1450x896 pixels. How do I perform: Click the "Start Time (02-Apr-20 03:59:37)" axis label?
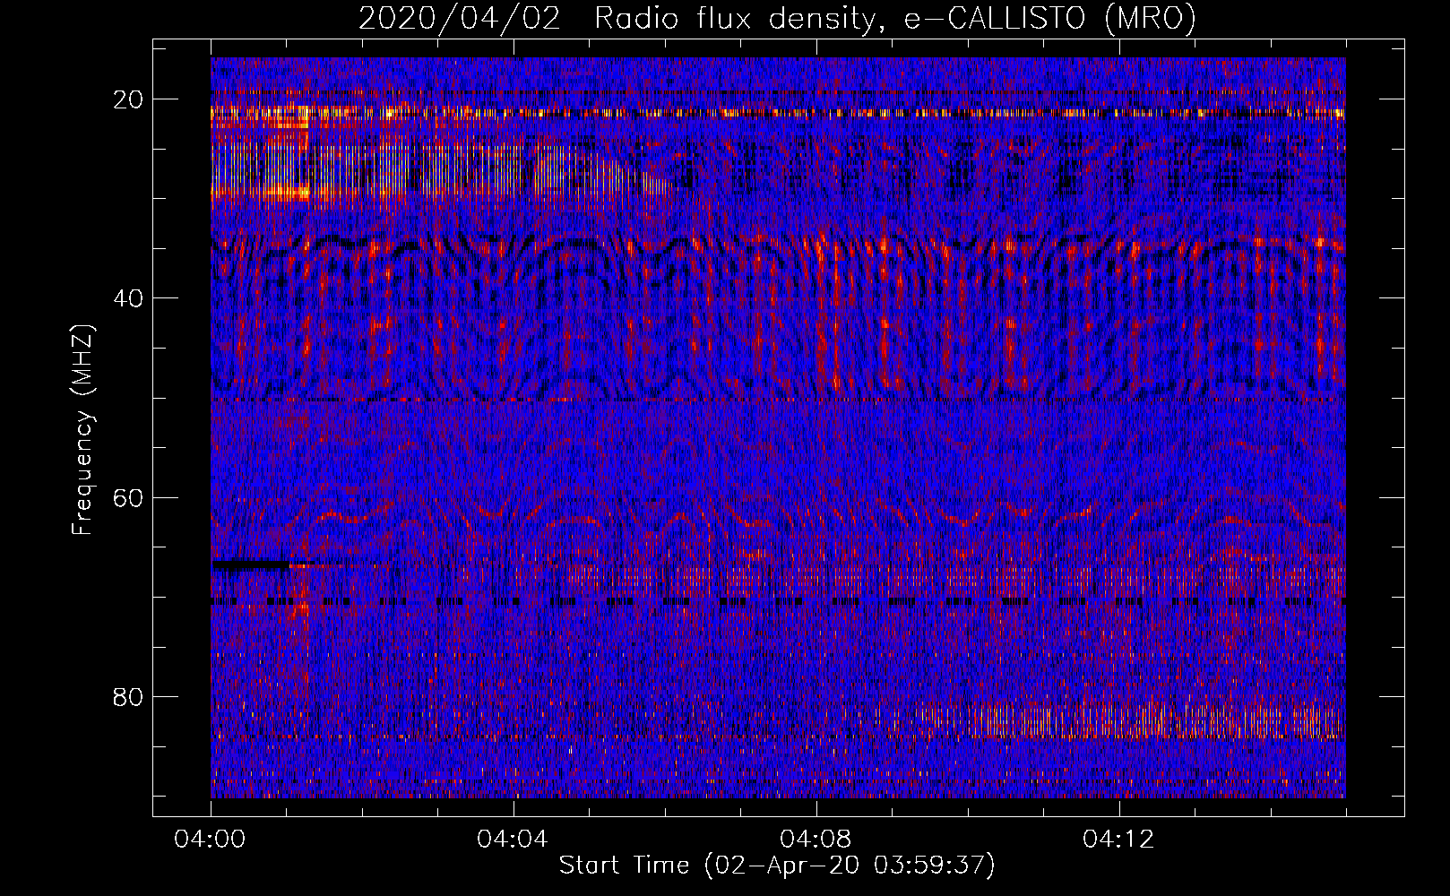pos(777,866)
